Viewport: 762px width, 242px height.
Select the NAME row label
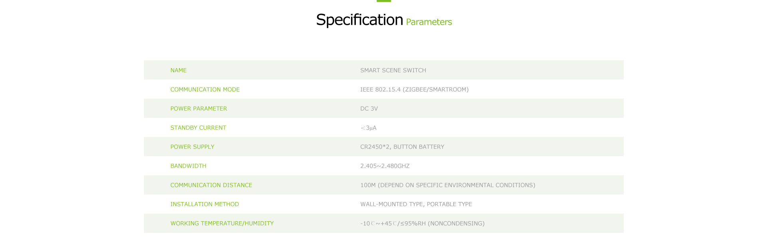click(179, 70)
